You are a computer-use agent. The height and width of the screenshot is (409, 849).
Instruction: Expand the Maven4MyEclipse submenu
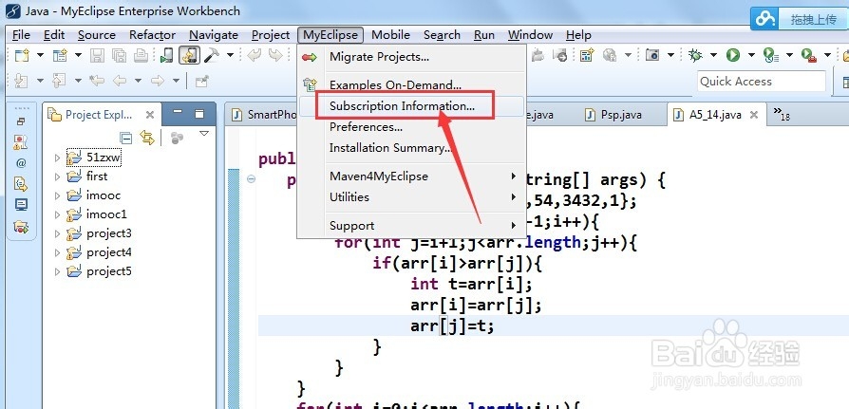point(412,177)
